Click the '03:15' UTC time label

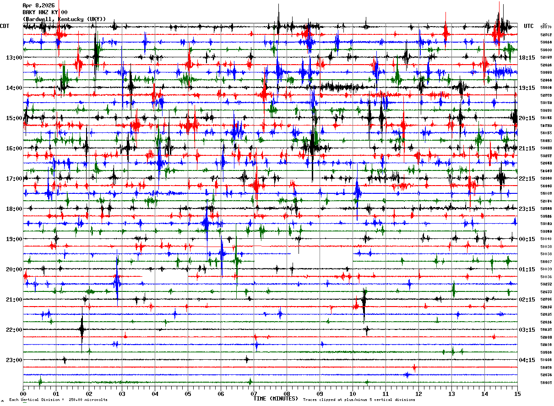527,330
